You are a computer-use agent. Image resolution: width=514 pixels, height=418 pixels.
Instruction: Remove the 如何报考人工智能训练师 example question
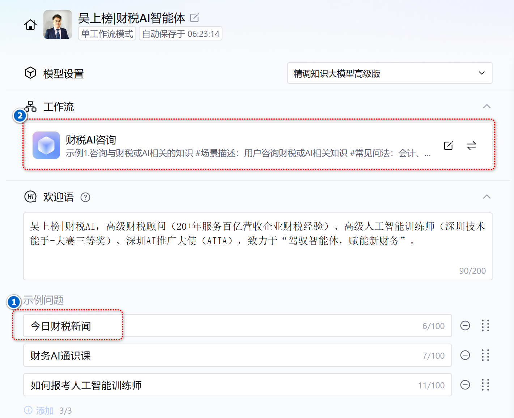click(x=465, y=385)
